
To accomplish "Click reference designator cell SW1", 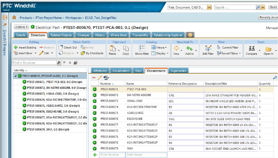I will [185, 119].
